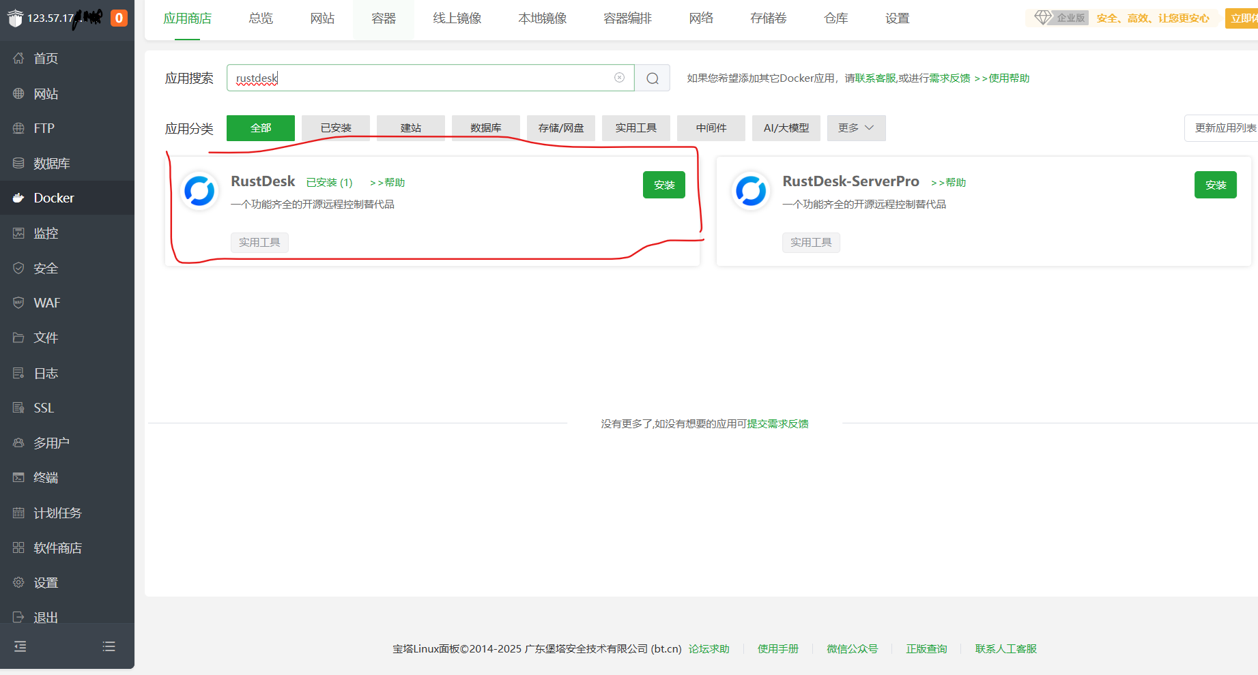This screenshot has width=1258, height=675.
Task: Install RustDesk-ServerPro app
Action: [1216, 185]
